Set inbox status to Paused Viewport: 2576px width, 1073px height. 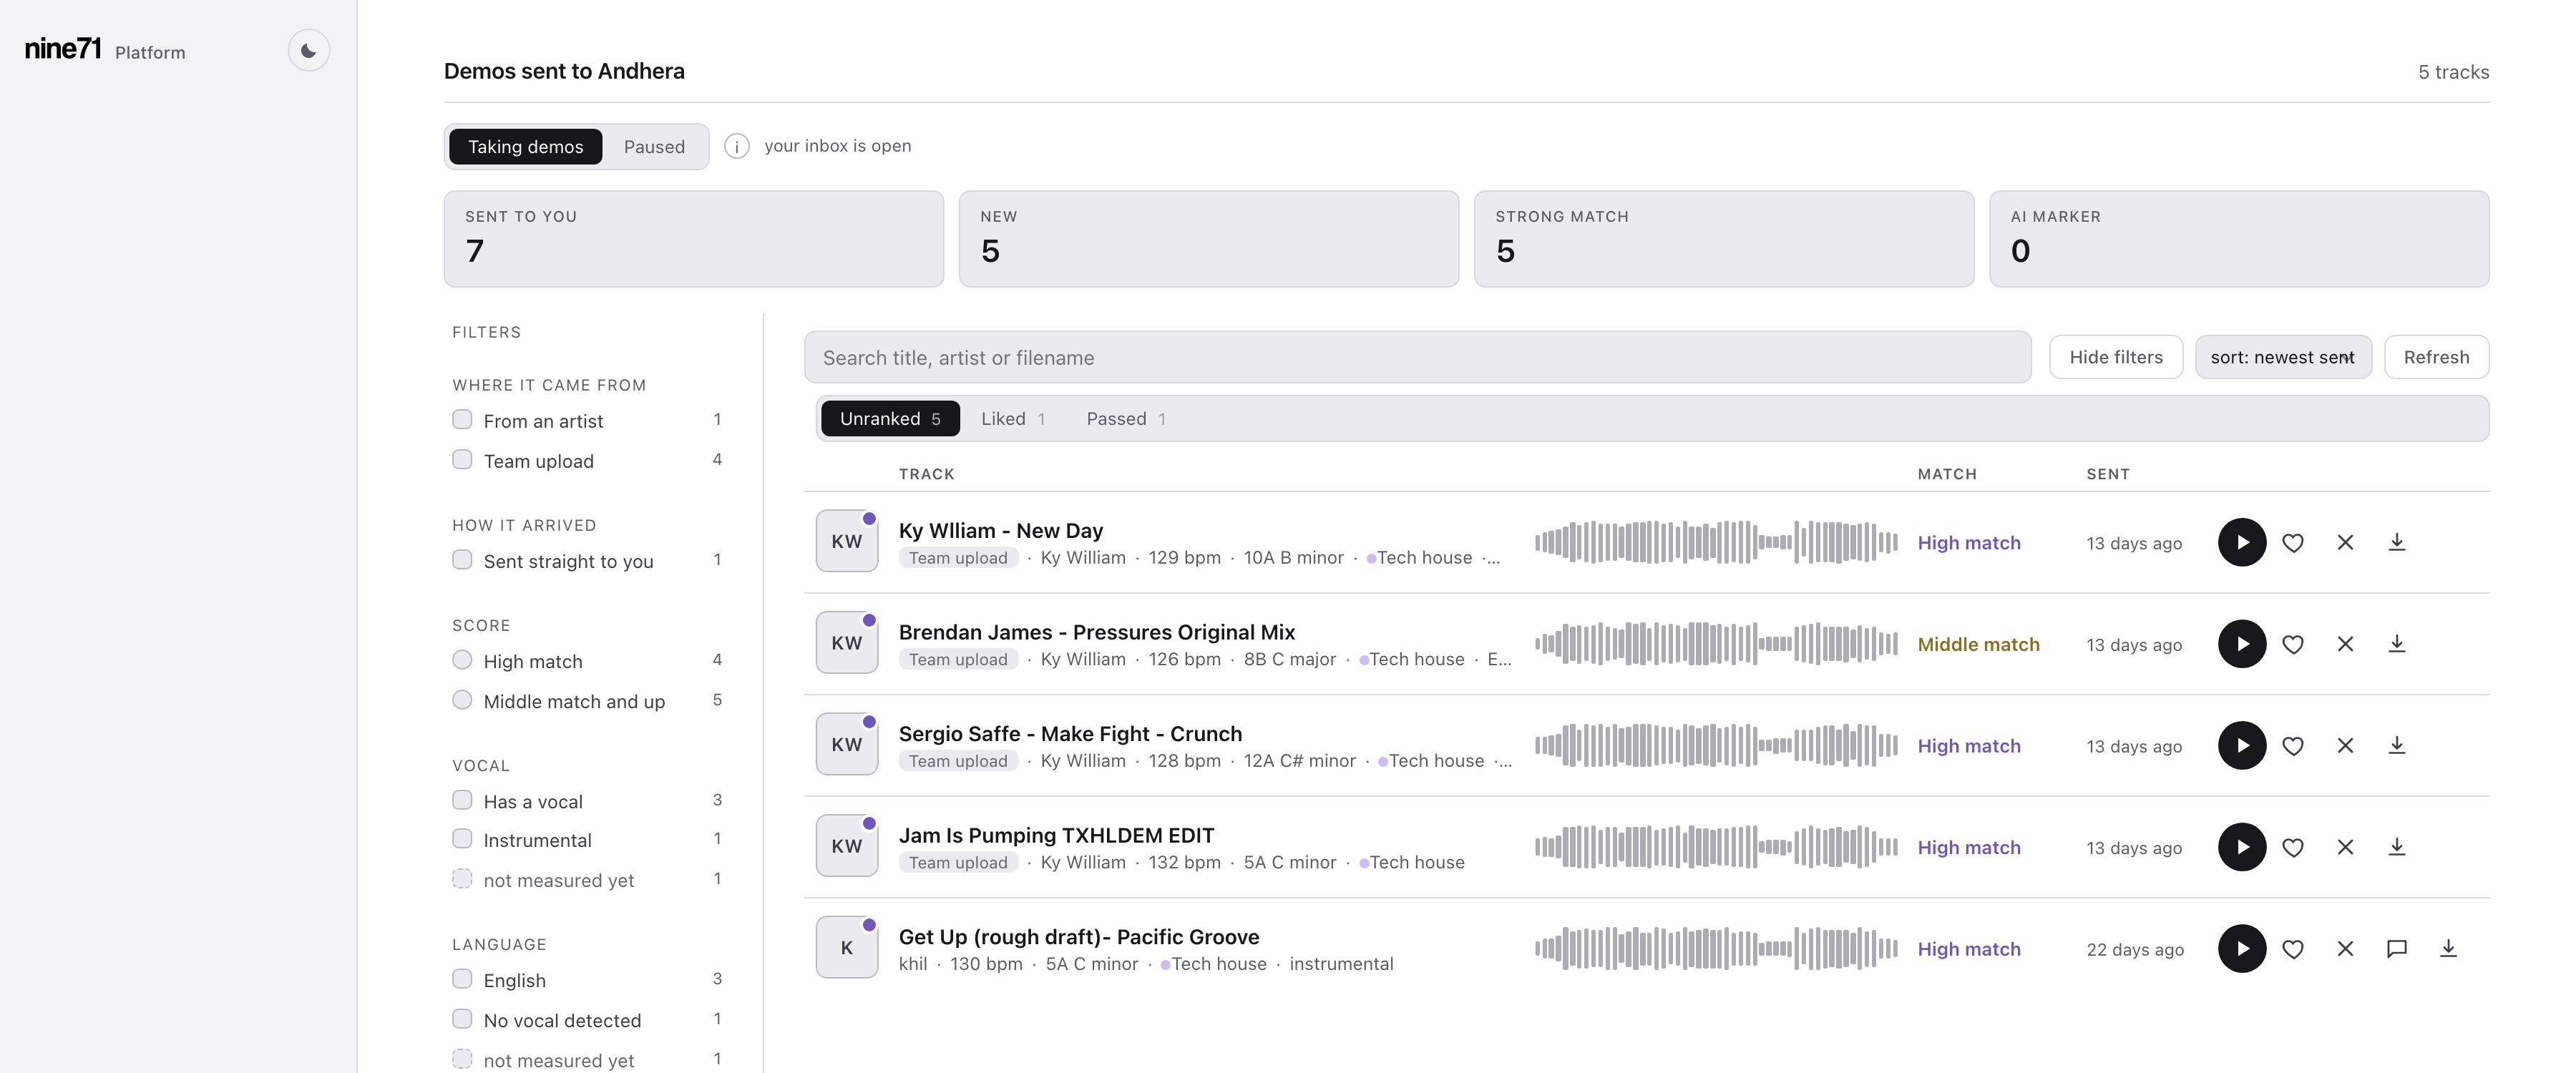pos(654,146)
